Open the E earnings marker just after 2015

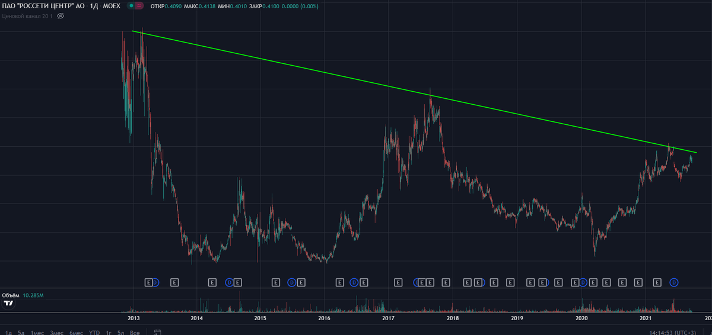click(x=275, y=282)
